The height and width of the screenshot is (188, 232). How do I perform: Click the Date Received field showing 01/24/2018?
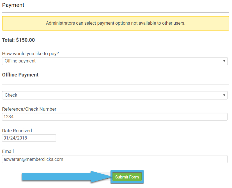(29, 138)
